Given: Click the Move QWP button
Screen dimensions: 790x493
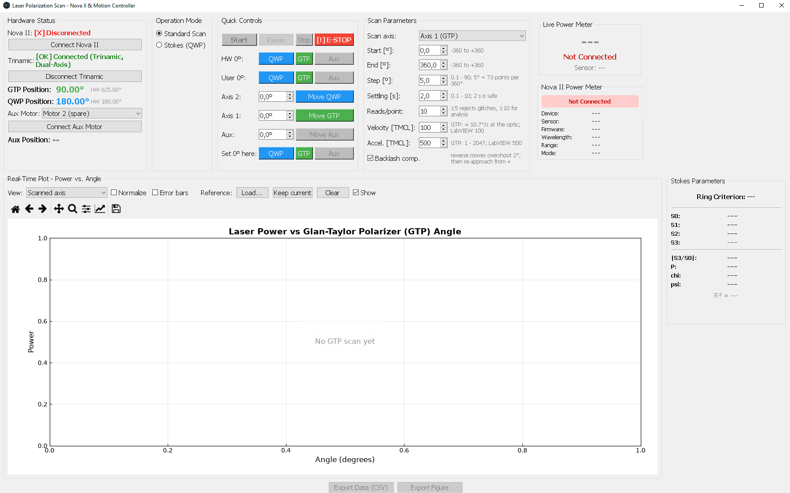Looking at the screenshot, I should [324, 96].
